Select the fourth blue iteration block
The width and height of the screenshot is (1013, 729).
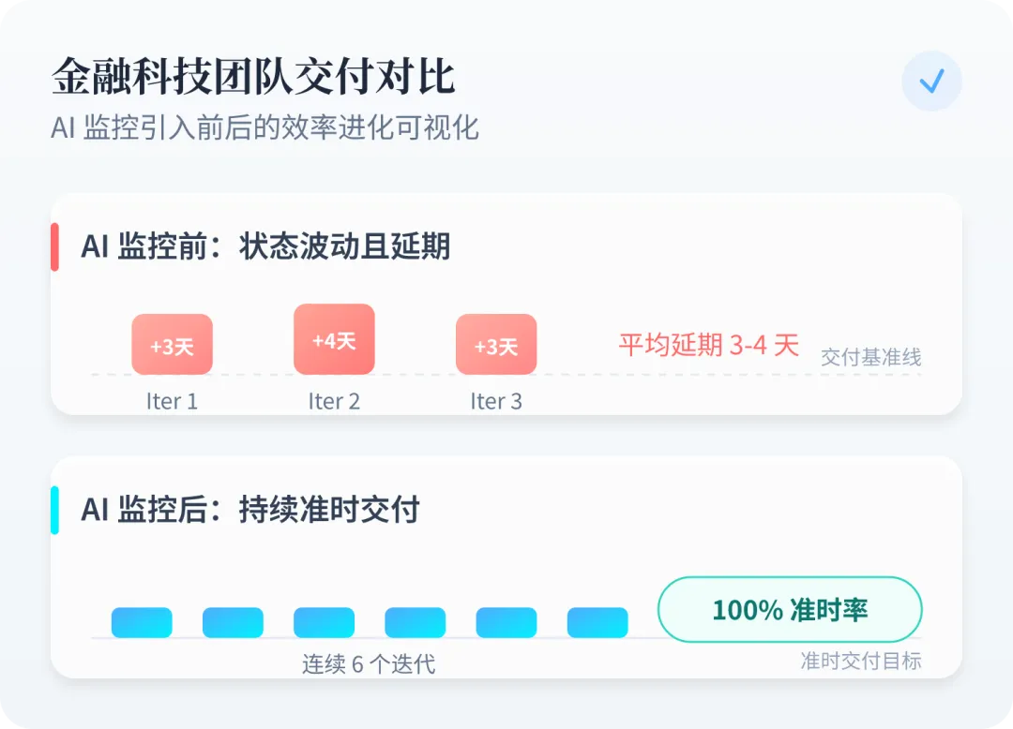[x=415, y=622]
